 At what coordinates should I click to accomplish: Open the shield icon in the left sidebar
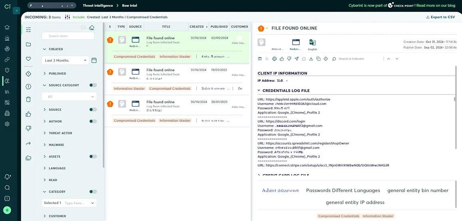pos(7,70)
